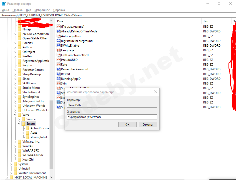Expand the Apps key under Steam
The width and height of the screenshot is (236, 180).
[x=23, y=133]
